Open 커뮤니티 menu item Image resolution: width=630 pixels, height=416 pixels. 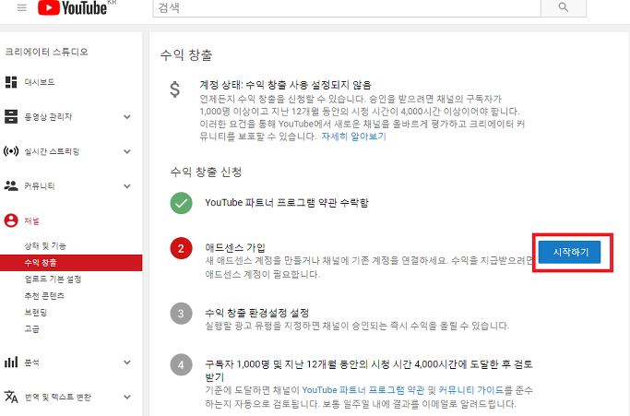[x=40, y=186]
